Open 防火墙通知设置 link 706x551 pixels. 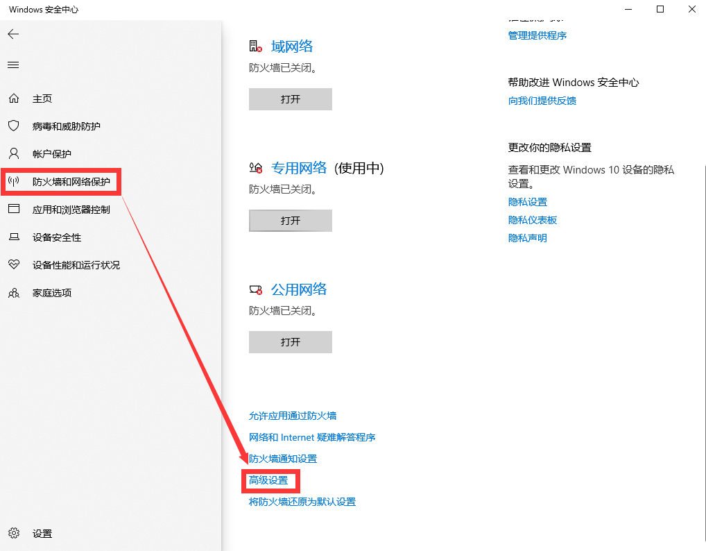point(283,459)
